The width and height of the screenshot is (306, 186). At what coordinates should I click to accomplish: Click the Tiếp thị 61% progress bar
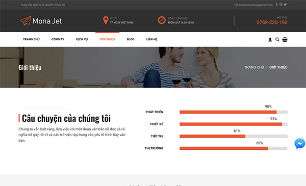coord(234,136)
